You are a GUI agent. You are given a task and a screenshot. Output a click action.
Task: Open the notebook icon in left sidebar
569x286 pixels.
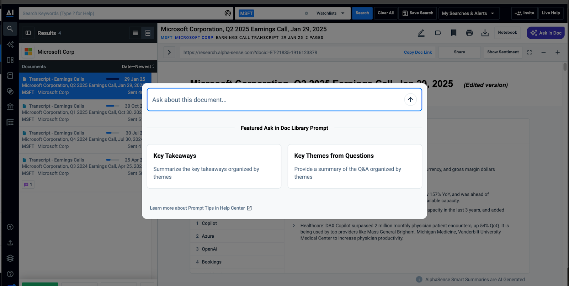(10, 76)
